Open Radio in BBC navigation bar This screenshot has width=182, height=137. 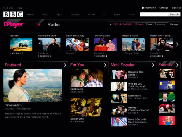(117, 15)
